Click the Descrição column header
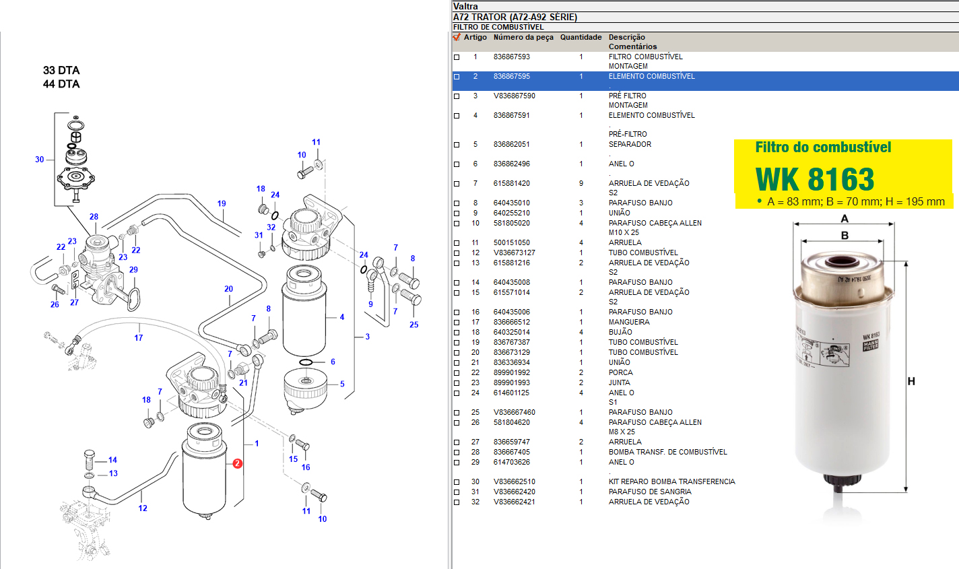The height and width of the screenshot is (569, 959). 626,38
